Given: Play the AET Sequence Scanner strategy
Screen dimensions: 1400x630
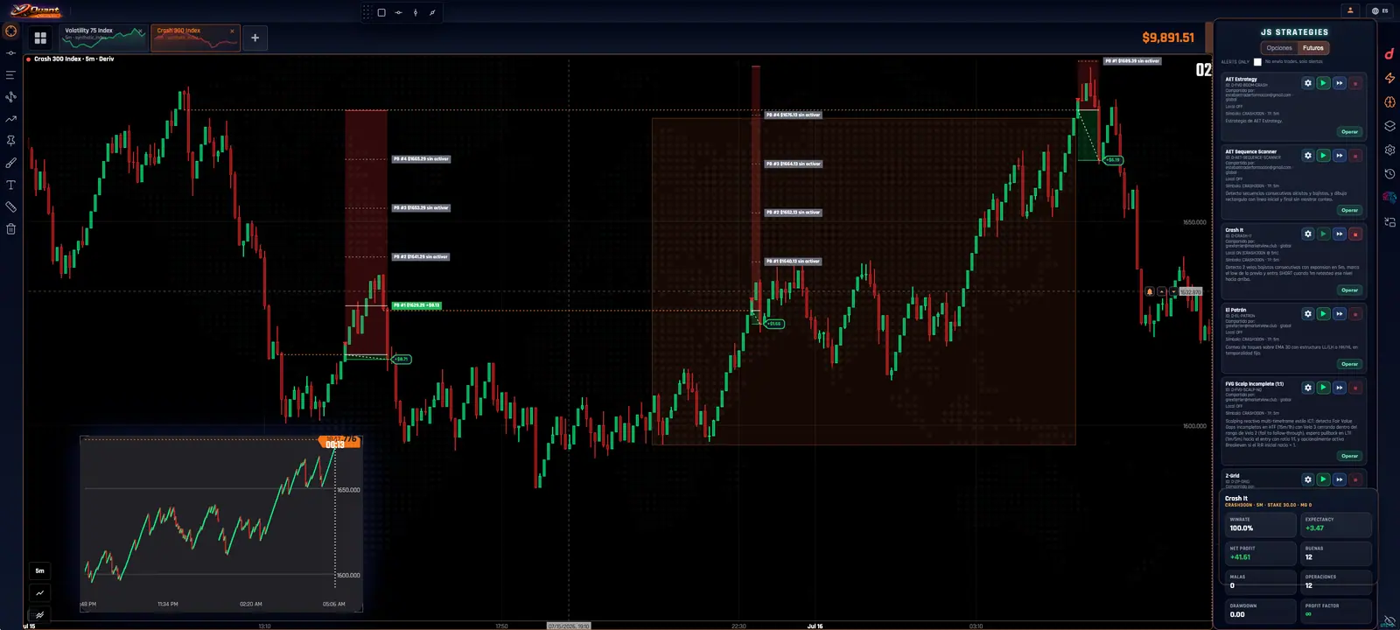Looking at the screenshot, I should (1323, 156).
